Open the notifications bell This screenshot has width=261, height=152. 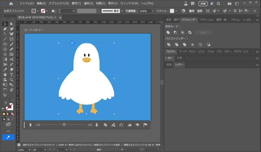(x=212, y=4)
